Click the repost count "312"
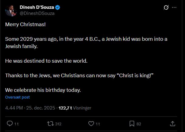This screenshot has width=185, height=132. [x=59, y=124]
